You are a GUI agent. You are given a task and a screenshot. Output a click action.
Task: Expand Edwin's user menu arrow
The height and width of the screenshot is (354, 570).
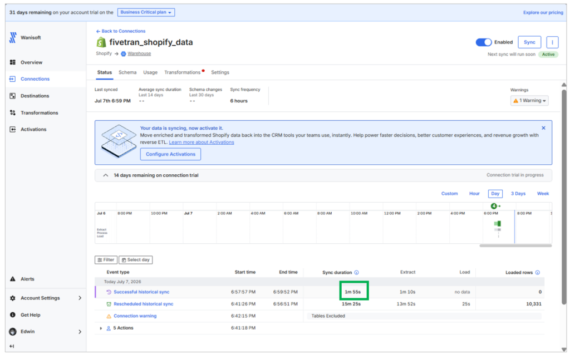tap(80, 332)
